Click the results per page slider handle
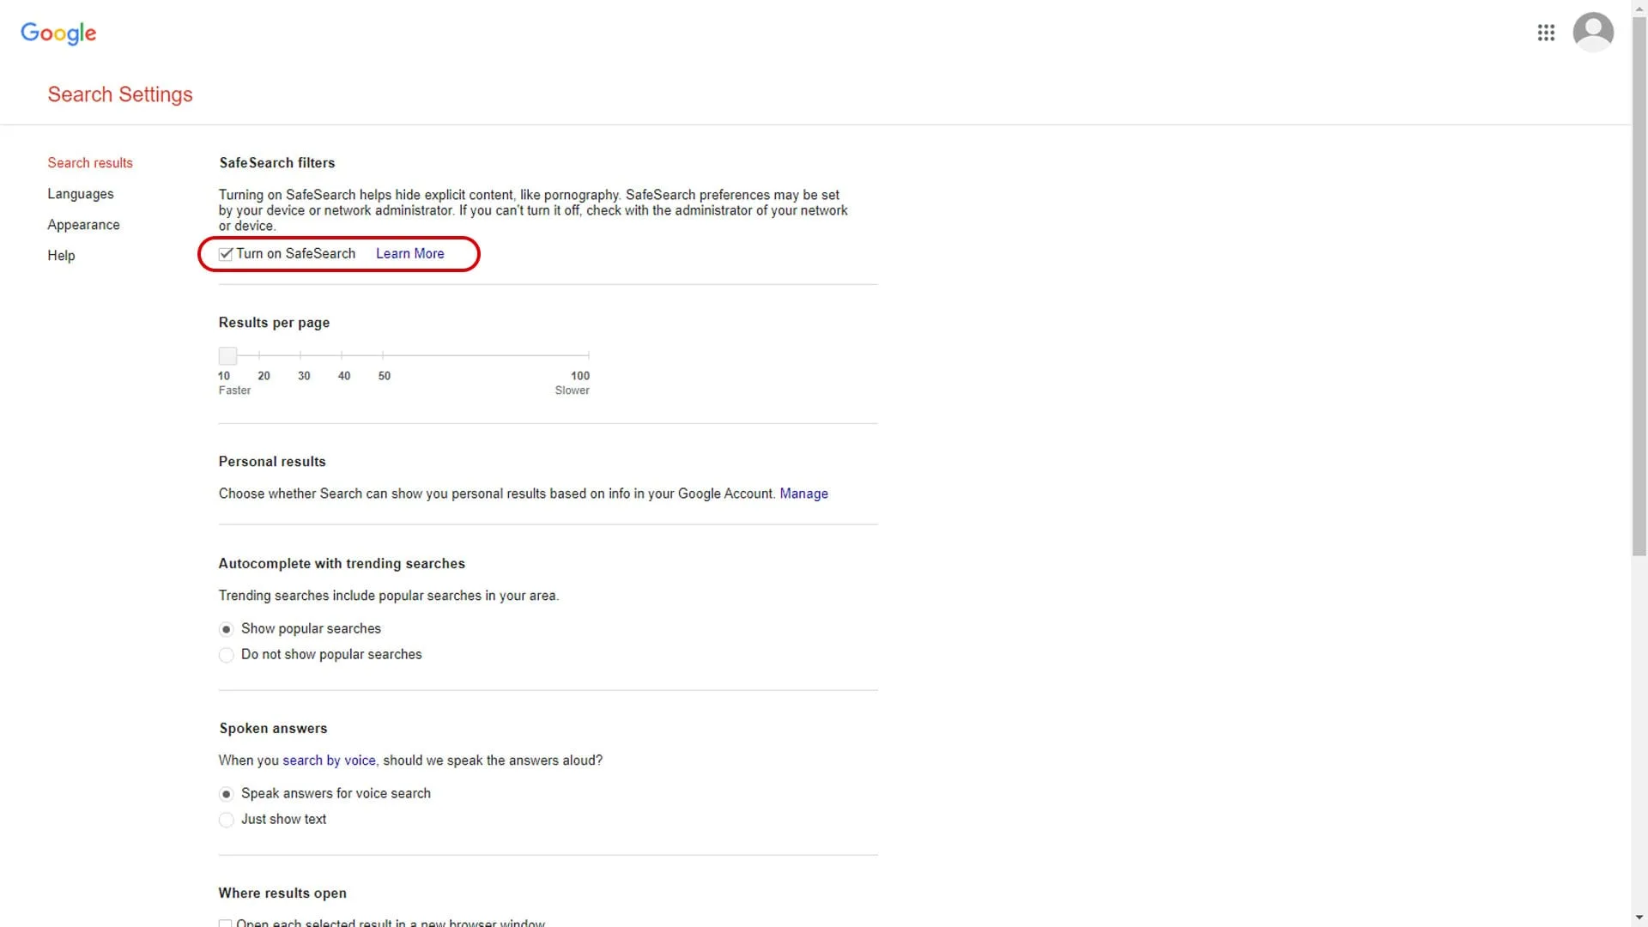 pyautogui.click(x=227, y=355)
